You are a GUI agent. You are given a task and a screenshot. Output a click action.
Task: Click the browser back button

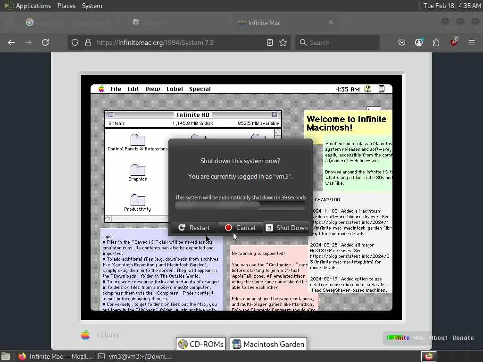11,42
